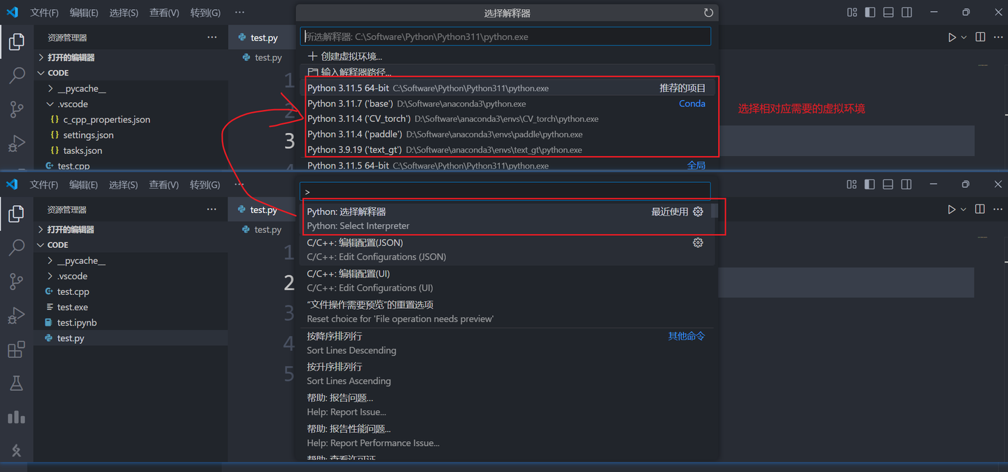1008x472 pixels.
Task: Click the command palette input showing '>'
Action: coord(505,191)
